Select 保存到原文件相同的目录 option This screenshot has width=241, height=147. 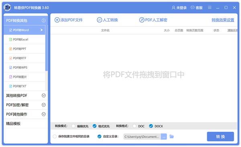pyautogui.click(x=55, y=137)
